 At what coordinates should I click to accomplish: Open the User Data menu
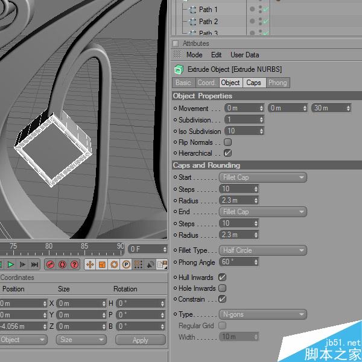(x=244, y=55)
